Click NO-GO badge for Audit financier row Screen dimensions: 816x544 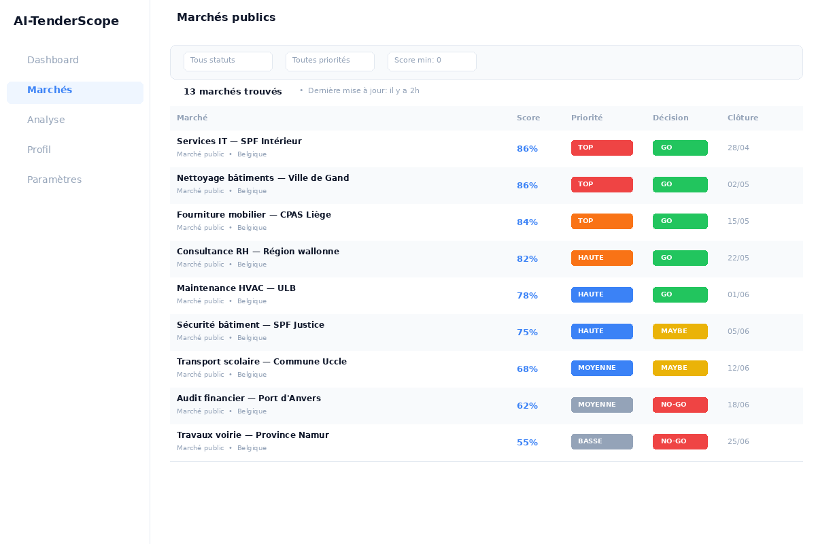680,405
